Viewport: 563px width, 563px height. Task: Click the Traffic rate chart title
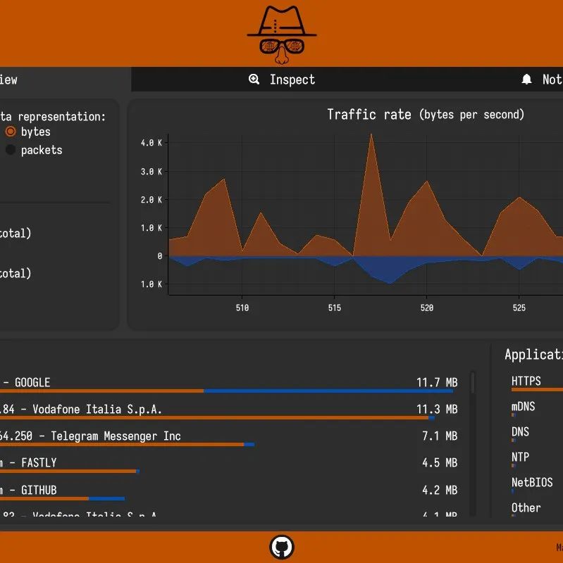pos(426,115)
